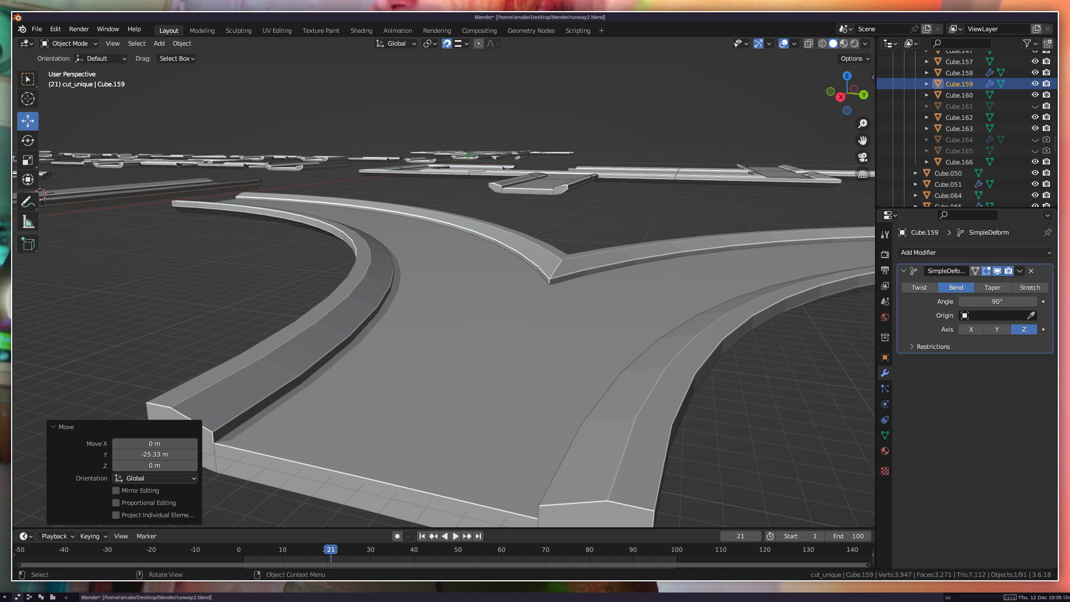Open the Object Mode dropdown
The image size is (1070, 602).
[x=69, y=43]
